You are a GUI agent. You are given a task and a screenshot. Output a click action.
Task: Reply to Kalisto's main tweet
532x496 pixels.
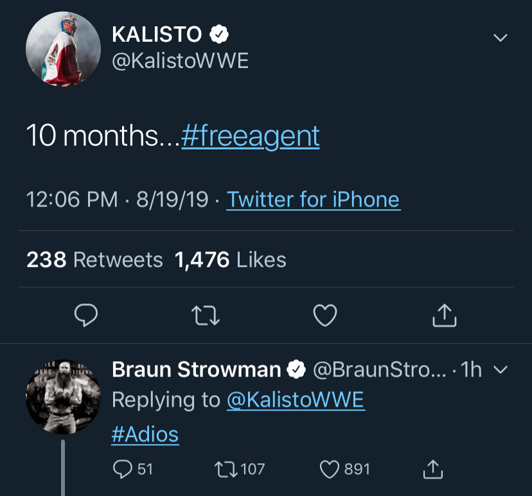tap(86, 315)
